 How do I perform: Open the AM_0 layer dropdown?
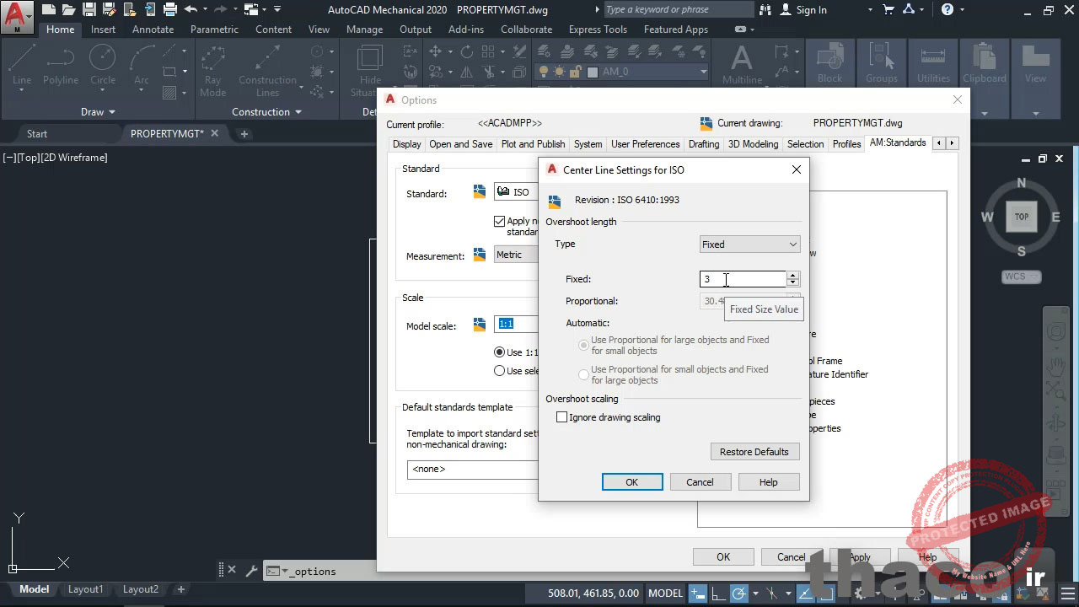tap(703, 72)
